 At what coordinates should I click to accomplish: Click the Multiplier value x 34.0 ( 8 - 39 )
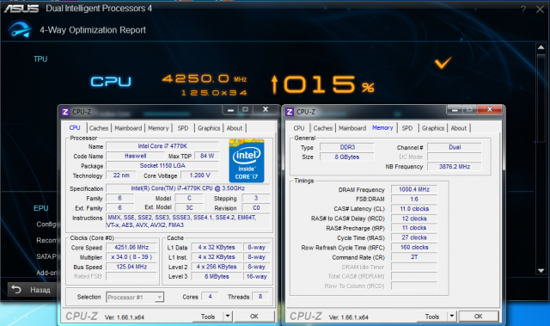point(131,257)
